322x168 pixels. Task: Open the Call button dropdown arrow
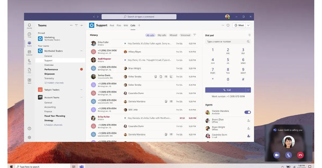248,90
